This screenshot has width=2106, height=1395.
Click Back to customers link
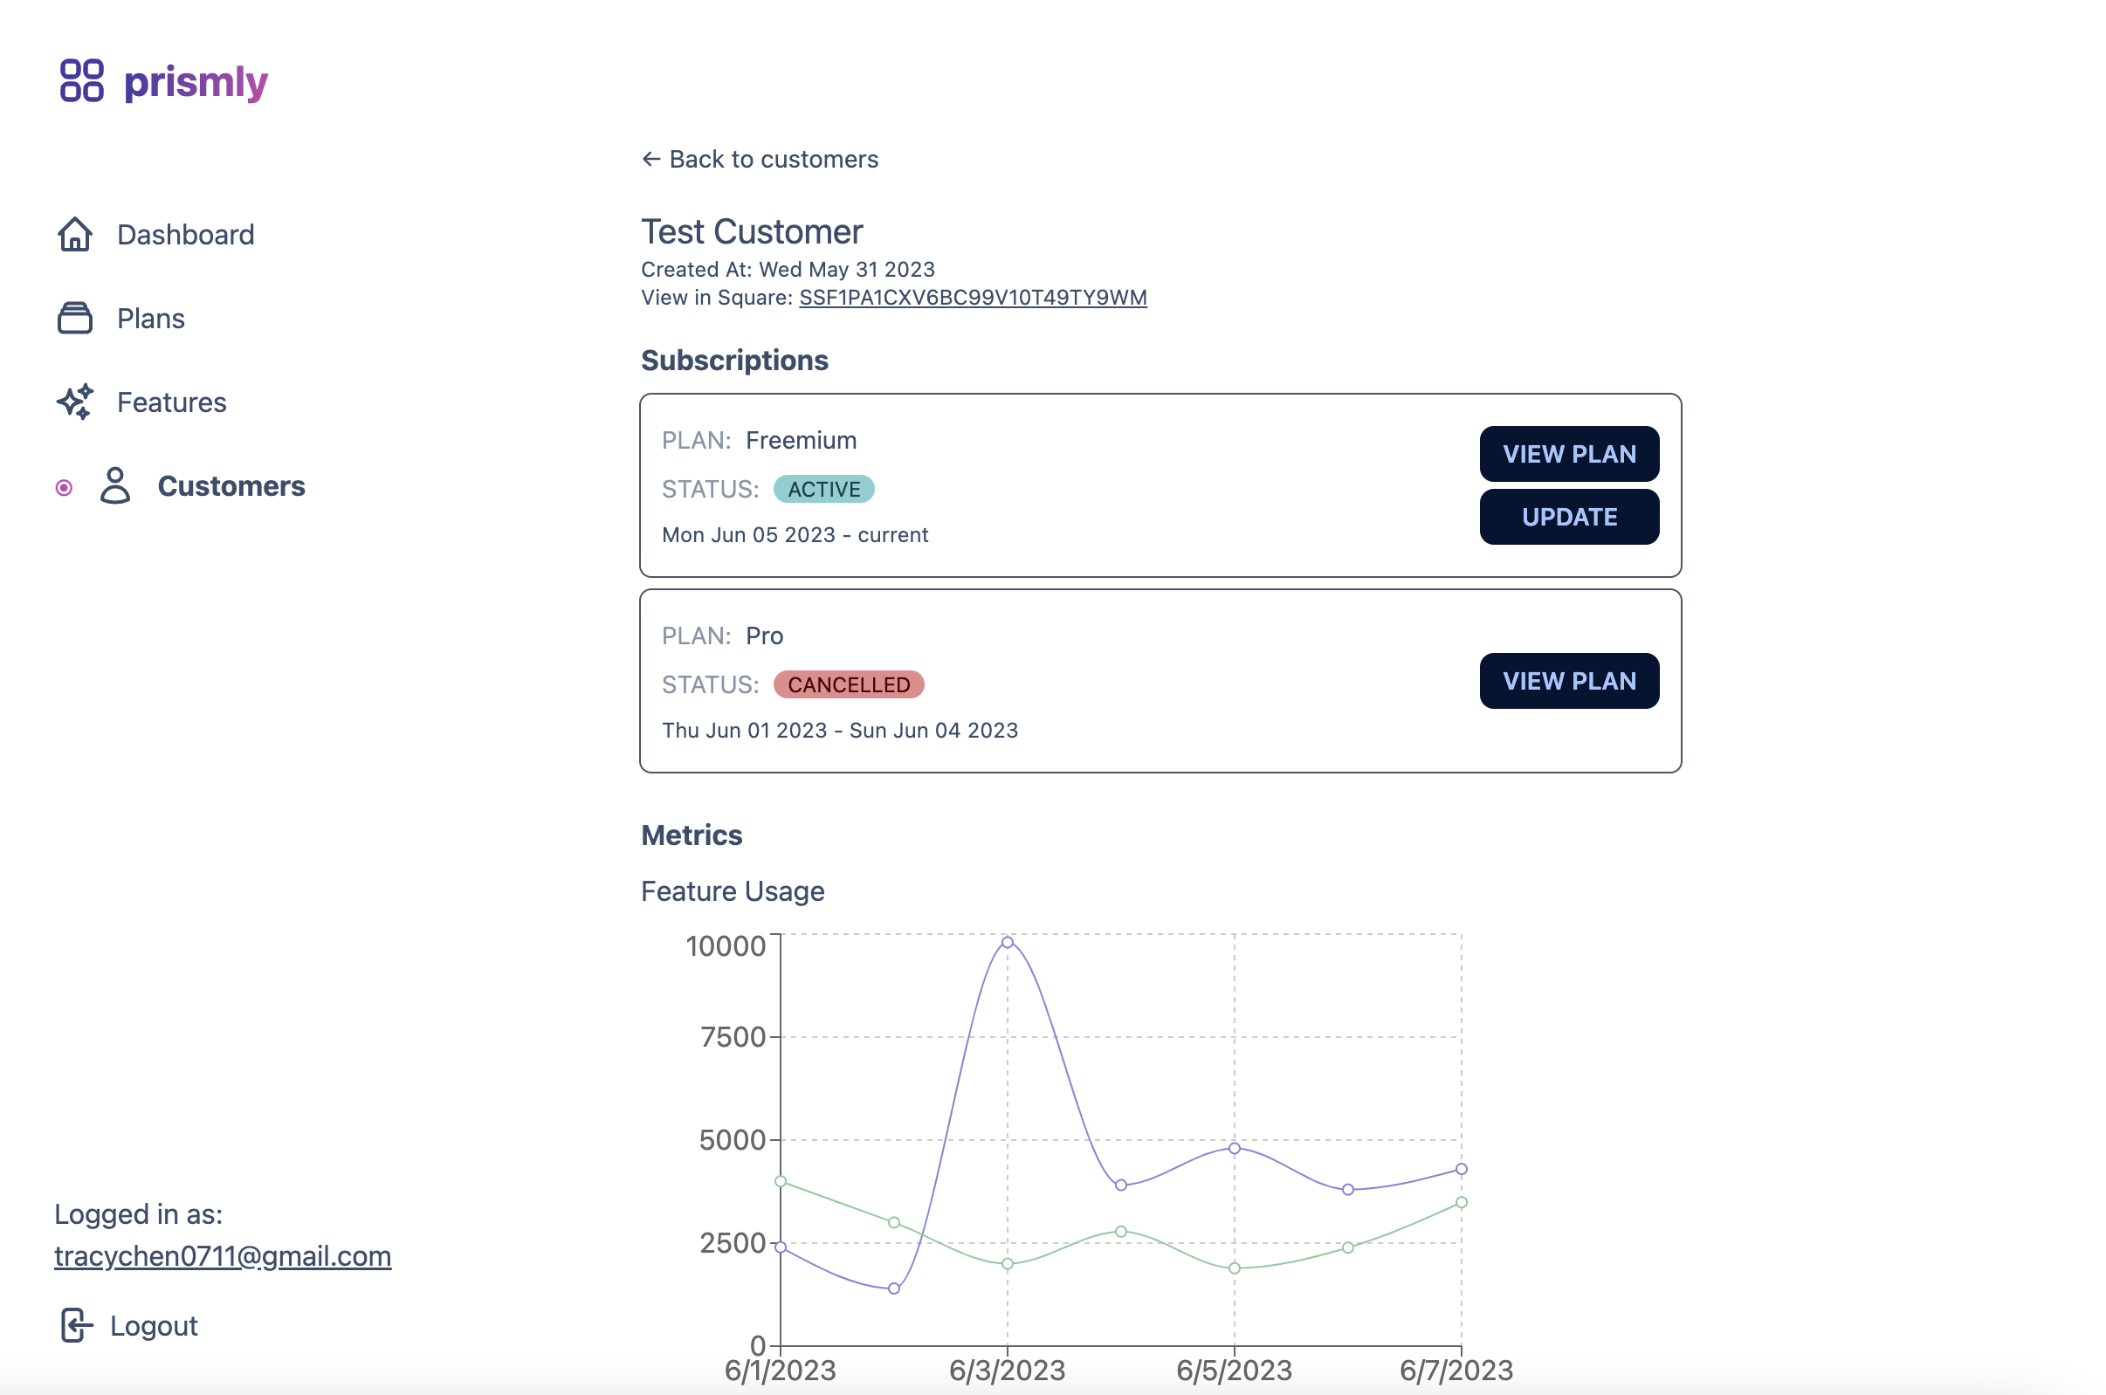pyautogui.click(x=773, y=159)
